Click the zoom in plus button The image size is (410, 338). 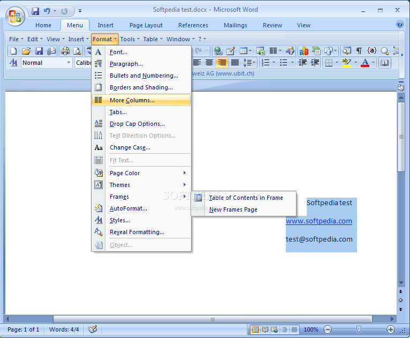(x=391, y=329)
